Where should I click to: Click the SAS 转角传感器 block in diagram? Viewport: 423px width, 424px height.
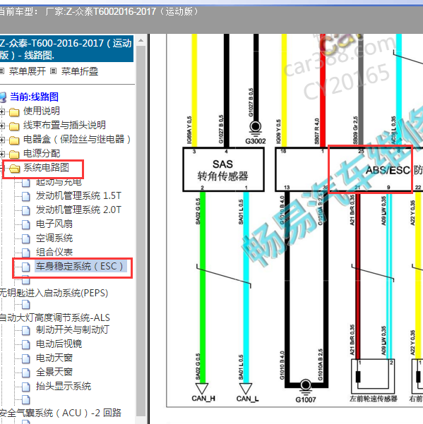223,169
